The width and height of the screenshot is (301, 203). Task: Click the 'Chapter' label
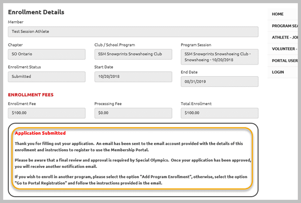[x=15, y=45]
